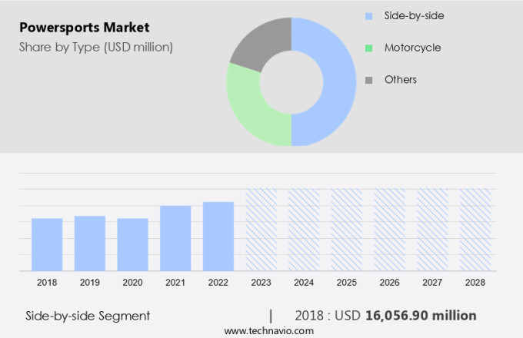Click the 2021 bar

click(x=175, y=238)
